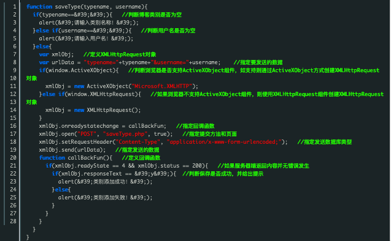Click the callBackFun function definition
This screenshot has height=241, width=391.
coord(76,158)
